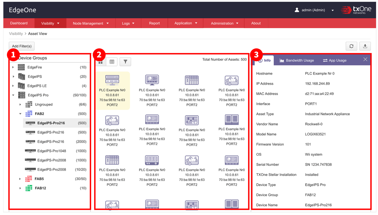378x215 pixels.
Task: Close the asset info panel
Action: tap(365, 60)
